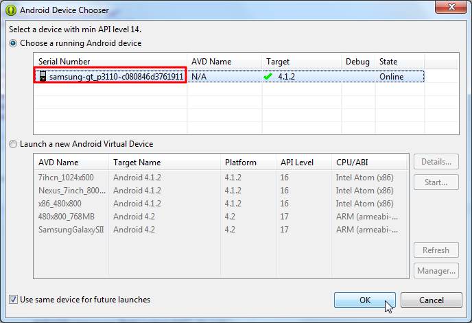Click AVD Name header in virtual device table
The image size is (472, 323).
coord(71,163)
